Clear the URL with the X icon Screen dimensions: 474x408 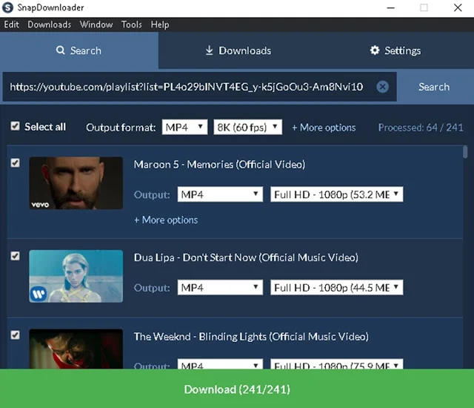[x=382, y=87]
